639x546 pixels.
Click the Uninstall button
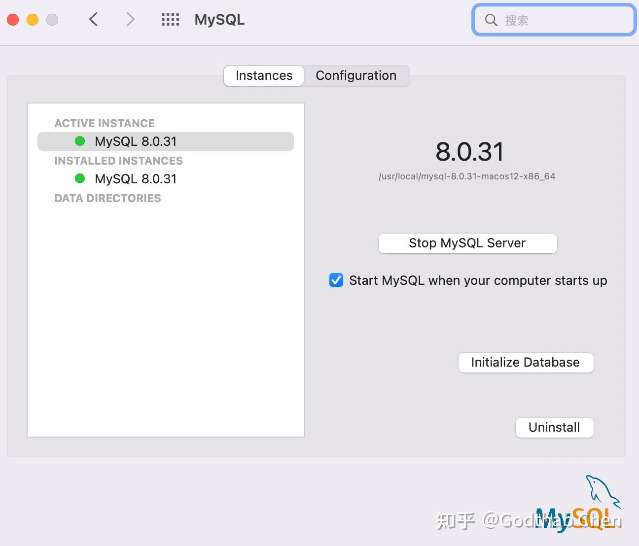tap(554, 427)
